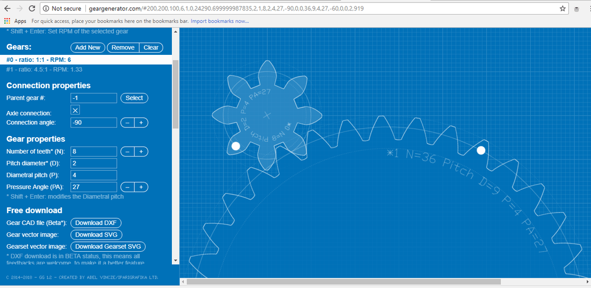Increase Connection angle with plus
591x288 pixels.
141,123
